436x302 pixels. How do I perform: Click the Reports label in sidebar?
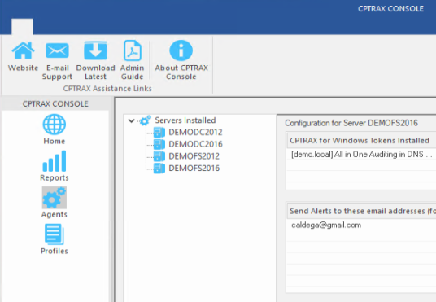pos(54,177)
